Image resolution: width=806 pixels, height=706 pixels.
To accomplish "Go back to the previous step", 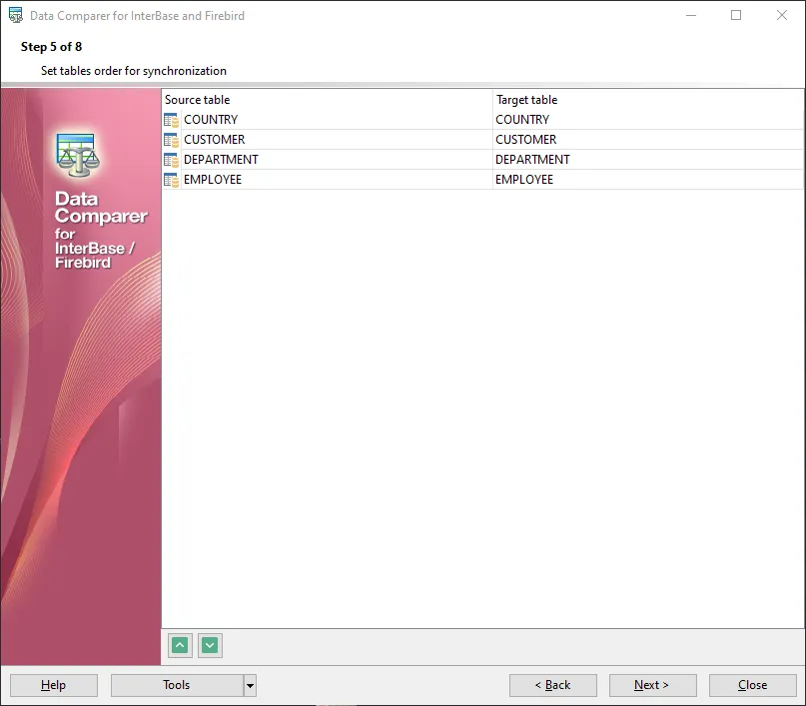I will pos(553,685).
